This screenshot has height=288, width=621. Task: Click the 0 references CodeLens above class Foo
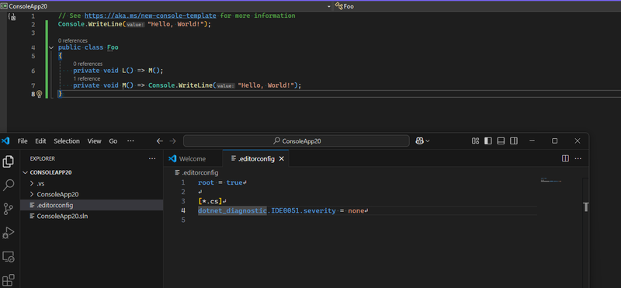click(x=73, y=40)
